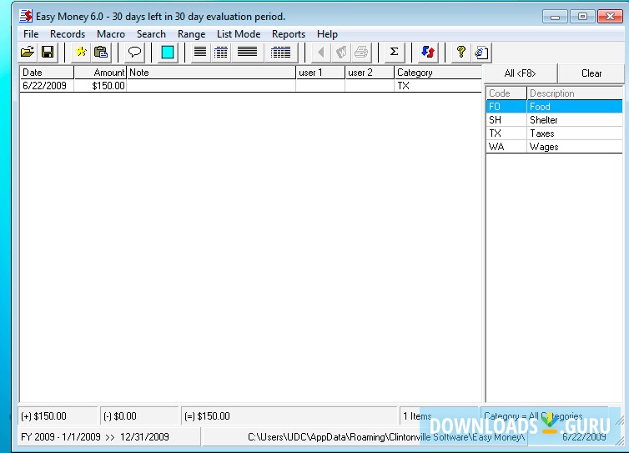Click the sigma totals icon

coord(394,53)
